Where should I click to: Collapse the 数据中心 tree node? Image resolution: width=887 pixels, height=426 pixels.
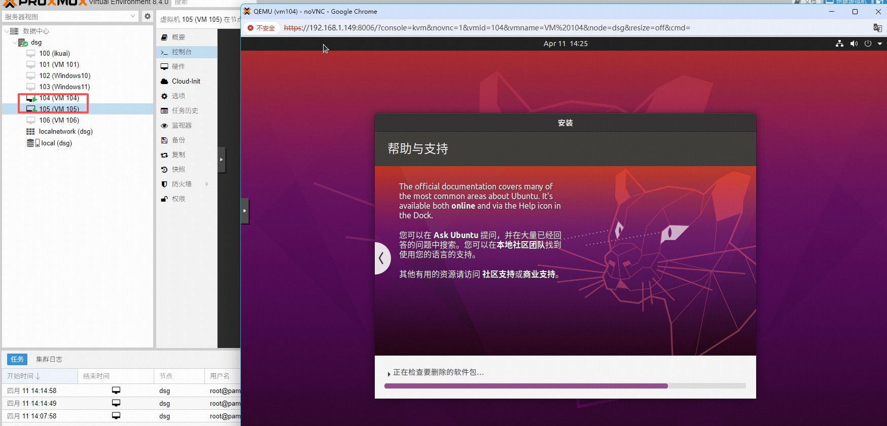click(7, 31)
